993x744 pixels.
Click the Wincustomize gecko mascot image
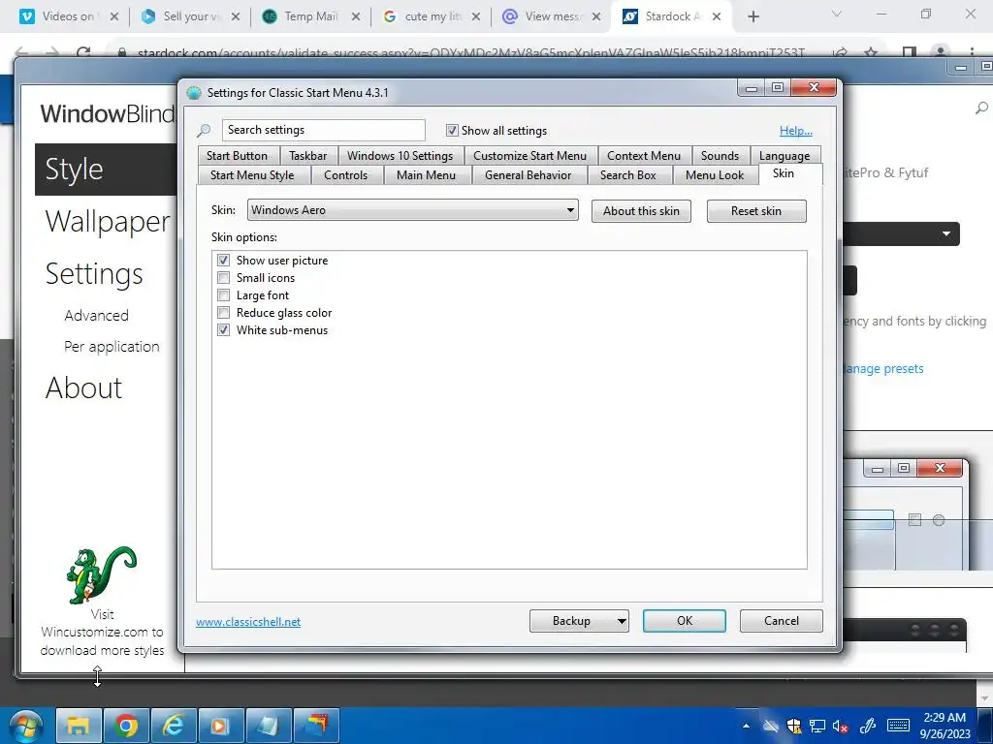pyautogui.click(x=101, y=575)
